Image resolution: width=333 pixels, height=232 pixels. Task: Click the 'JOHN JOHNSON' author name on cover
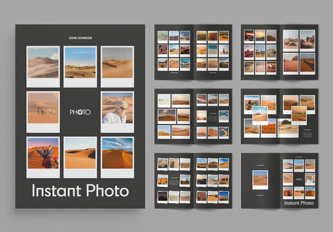coord(80,38)
